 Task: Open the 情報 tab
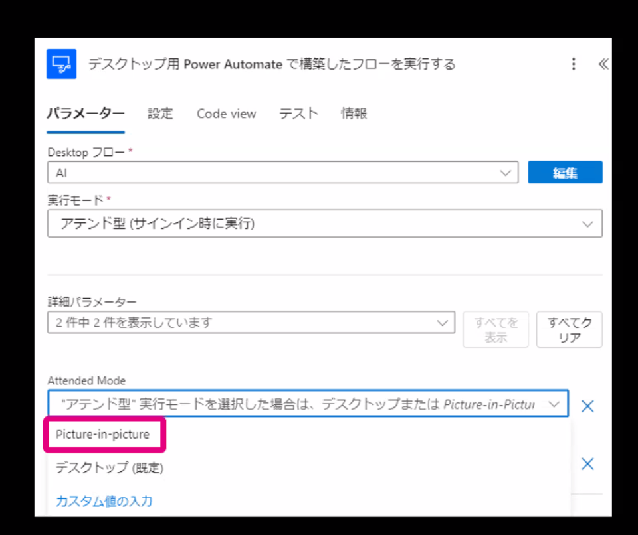[x=354, y=114]
